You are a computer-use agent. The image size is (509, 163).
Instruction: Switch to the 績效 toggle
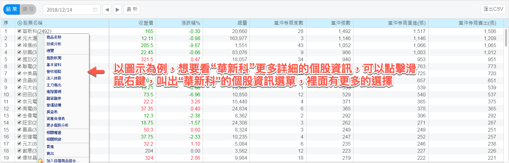(28, 9)
